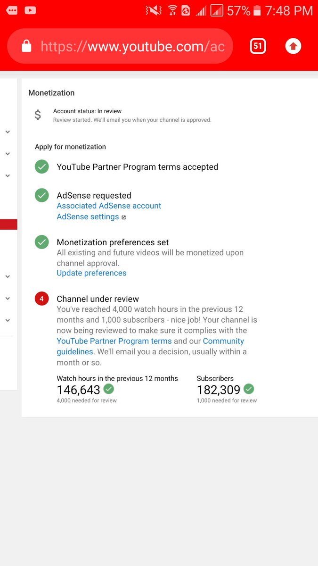318x566 pixels.
Task: Click the 146,643 watch hours value
Action: pos(78,390)
